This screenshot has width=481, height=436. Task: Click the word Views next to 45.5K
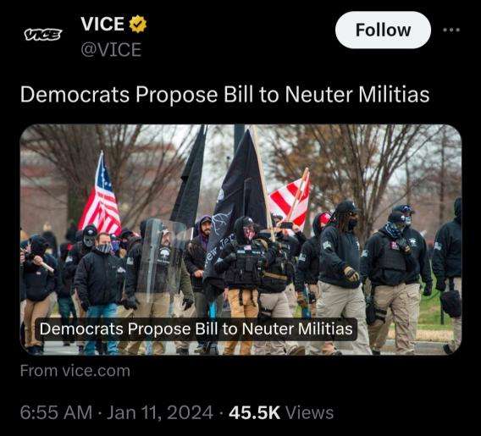tap(309, 412)
